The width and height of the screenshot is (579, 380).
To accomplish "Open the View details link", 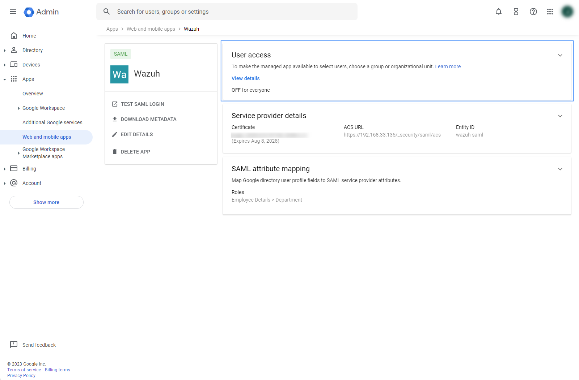I will tap(245, 78).
